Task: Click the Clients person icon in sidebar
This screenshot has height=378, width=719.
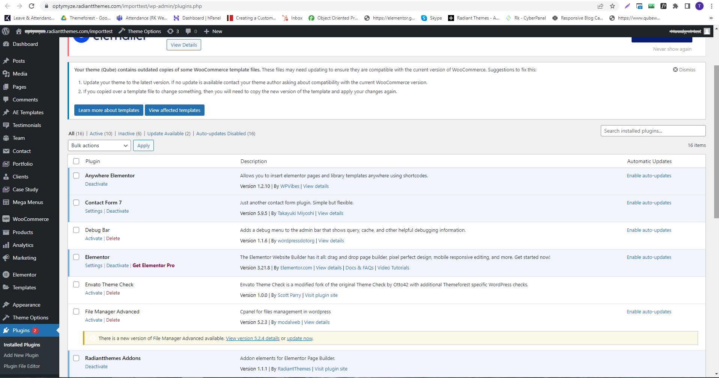Action: (6, 177)
